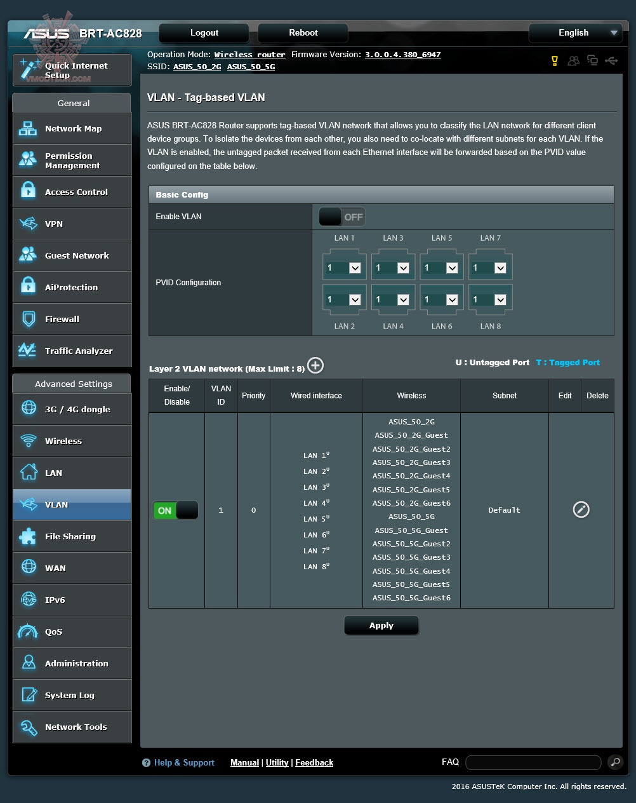The height and width of the screenshot is (803, 636).
Task: Click the LAN 8 wired interface entry
Action: pyautogui.click(x=316, y=566)
